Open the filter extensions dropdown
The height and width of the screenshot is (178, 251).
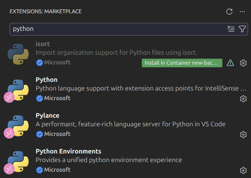242,29
